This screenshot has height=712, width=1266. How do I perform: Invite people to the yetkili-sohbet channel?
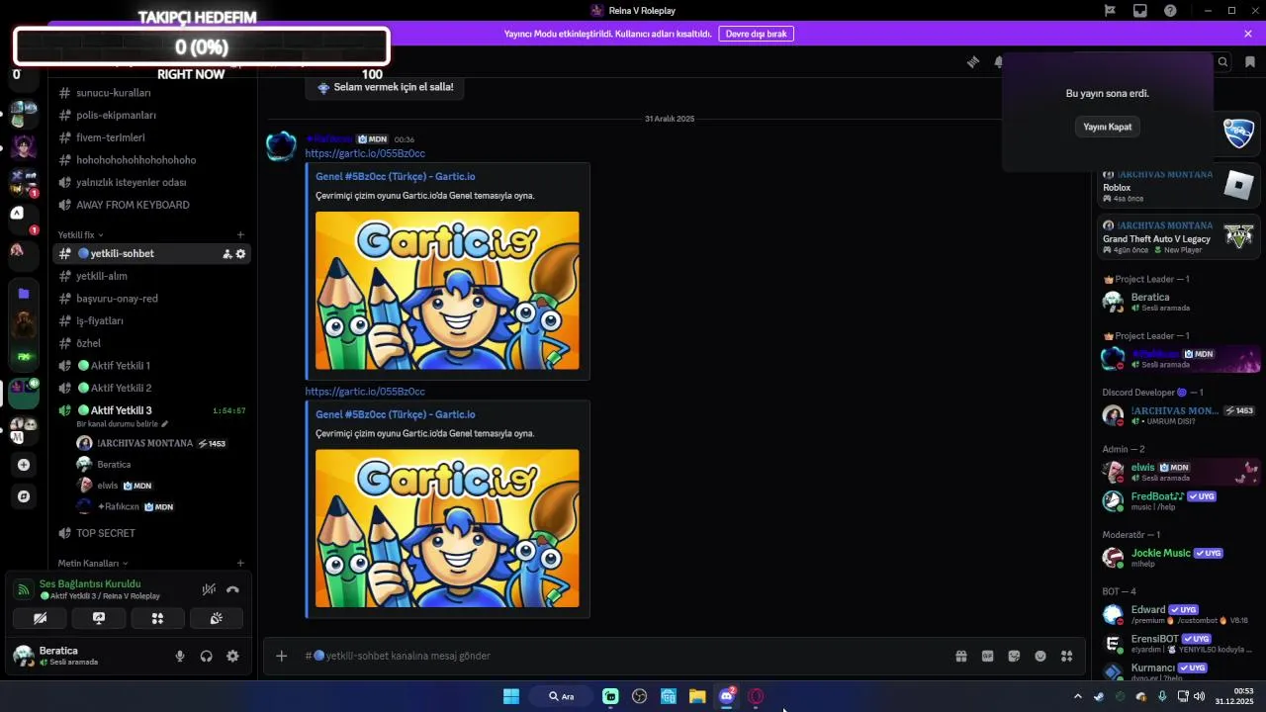tap(227, 254)
